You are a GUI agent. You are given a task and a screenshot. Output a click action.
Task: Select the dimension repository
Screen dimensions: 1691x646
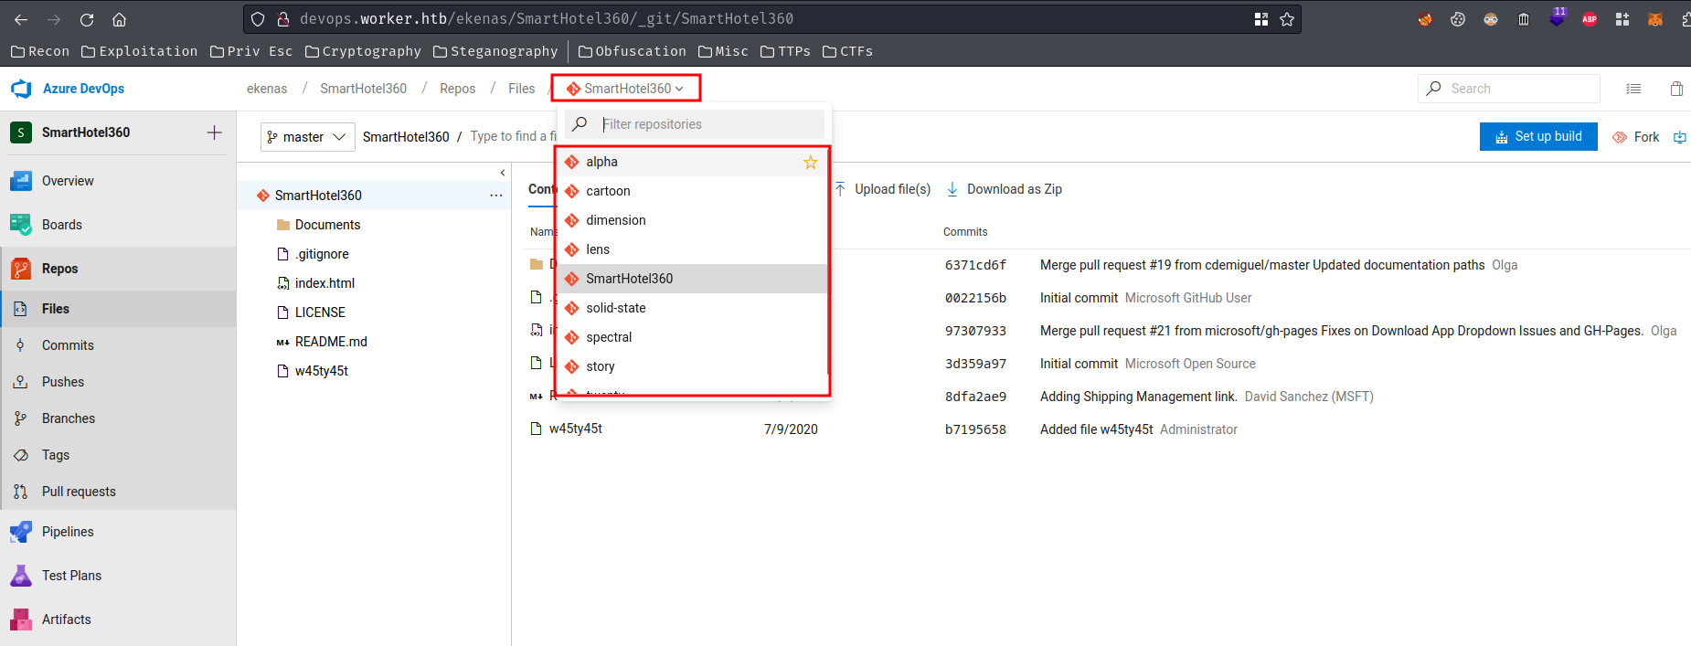pyautogui.click(x=692, y=220)
